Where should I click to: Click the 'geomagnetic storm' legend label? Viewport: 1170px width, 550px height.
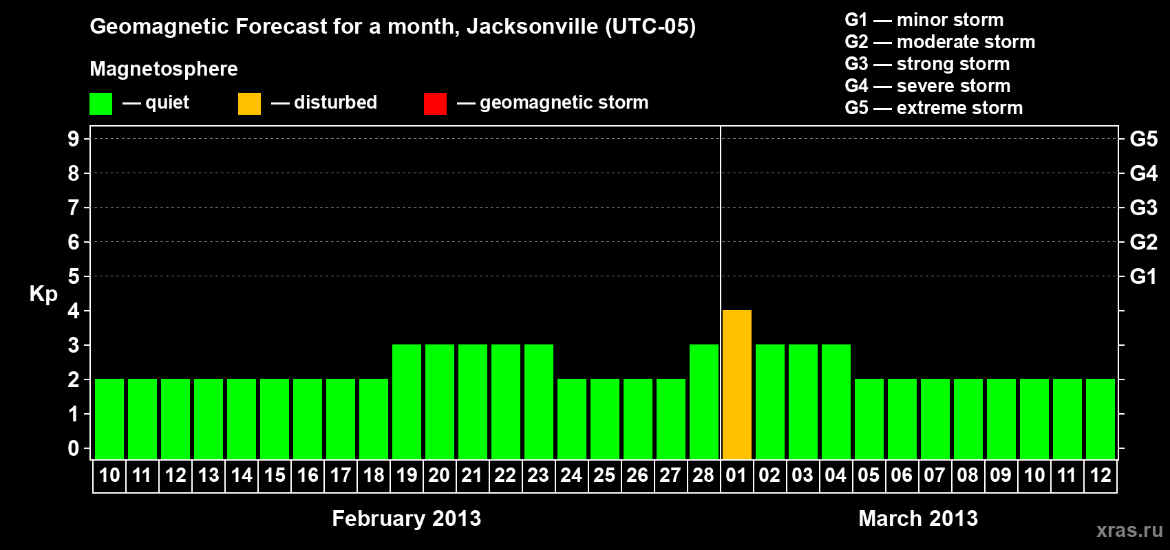click(564, 102)
